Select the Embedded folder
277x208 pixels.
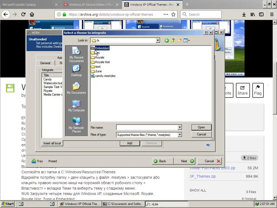pos(100,48)
